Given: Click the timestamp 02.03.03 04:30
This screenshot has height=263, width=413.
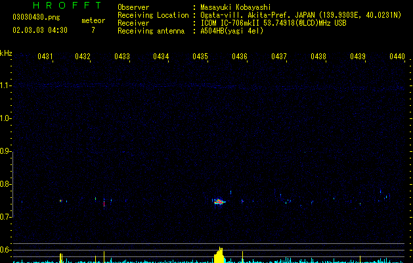Looking at the screenshot, I should pyautogui.click(x=40, y=30).
